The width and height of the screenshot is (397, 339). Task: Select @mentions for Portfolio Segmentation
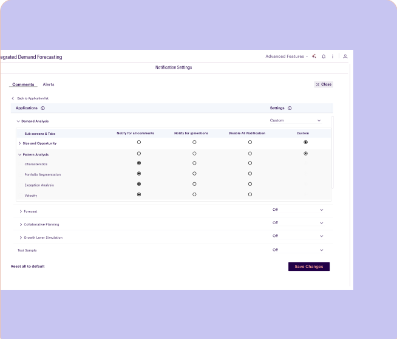[194, 174]
